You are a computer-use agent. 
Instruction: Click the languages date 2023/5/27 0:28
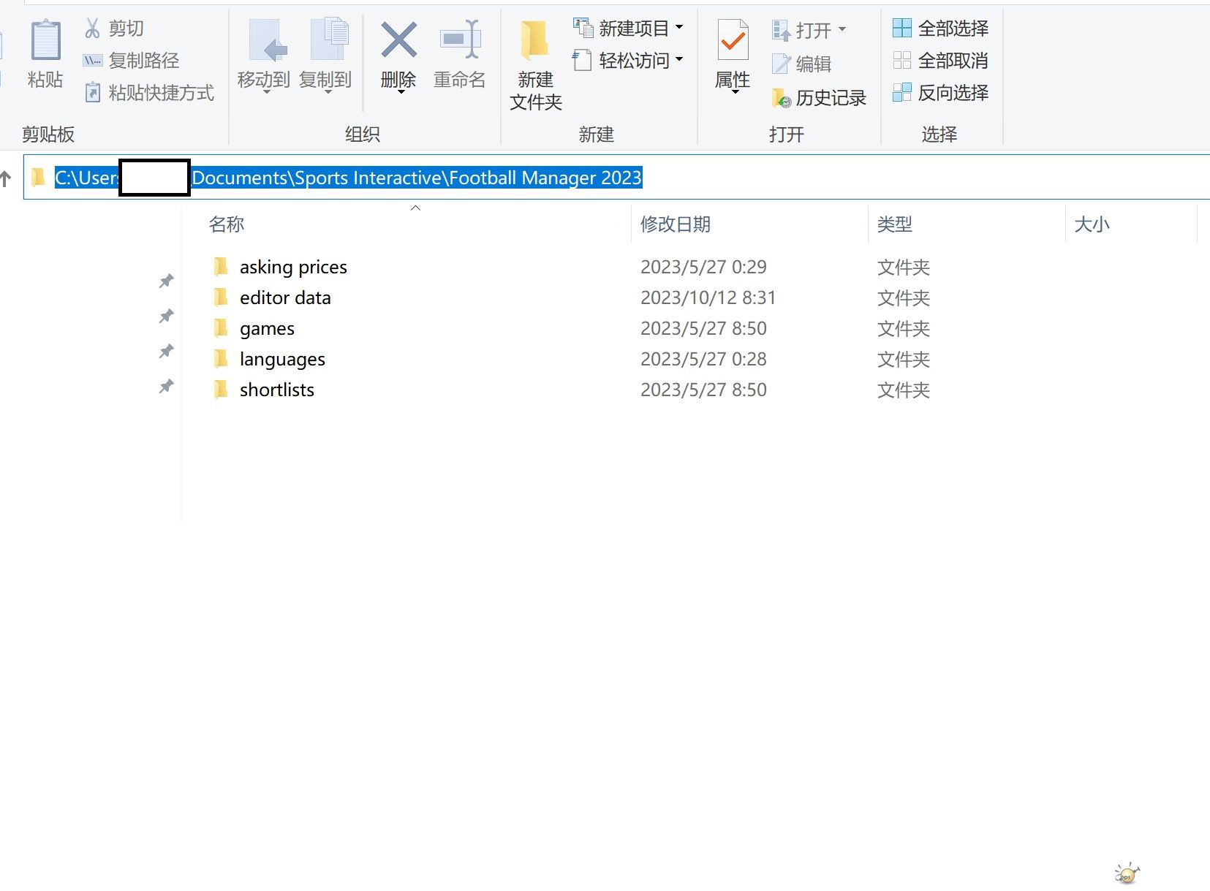[x=703, y=359]
